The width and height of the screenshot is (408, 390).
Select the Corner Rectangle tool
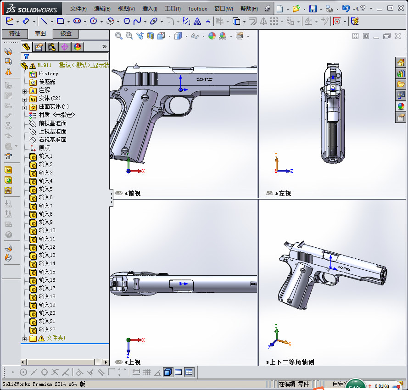click(61, 21)
